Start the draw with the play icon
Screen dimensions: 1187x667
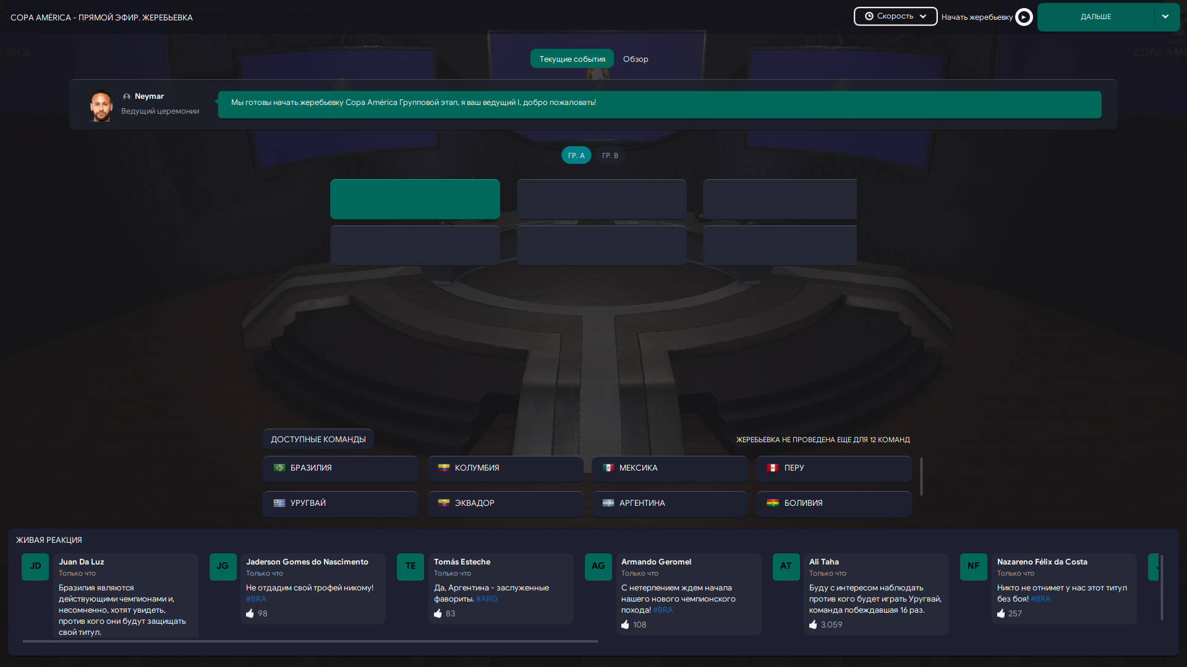click(1024, 17)
